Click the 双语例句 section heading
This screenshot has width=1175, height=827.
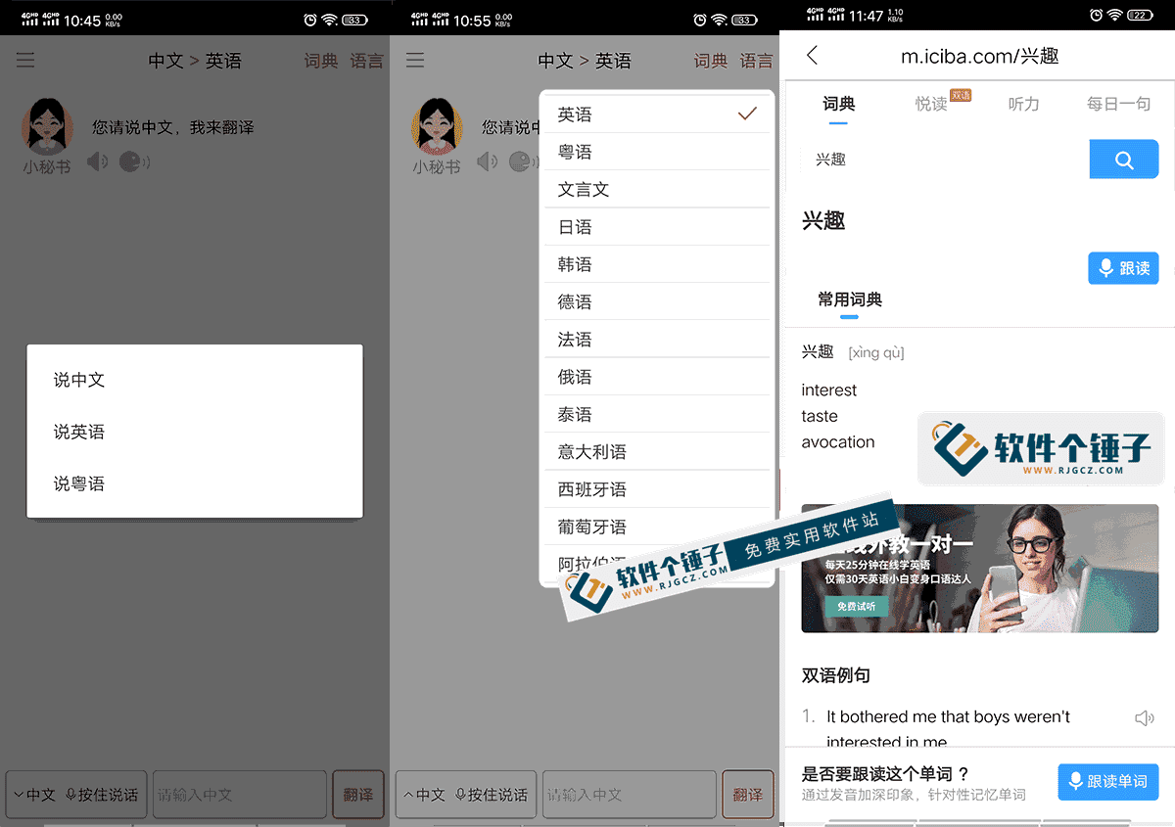coord(836,675)
